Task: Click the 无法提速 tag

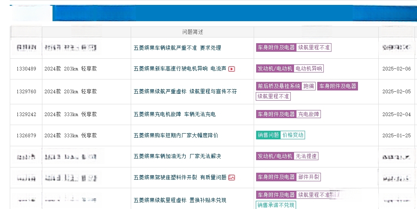Action: point(306,156)
